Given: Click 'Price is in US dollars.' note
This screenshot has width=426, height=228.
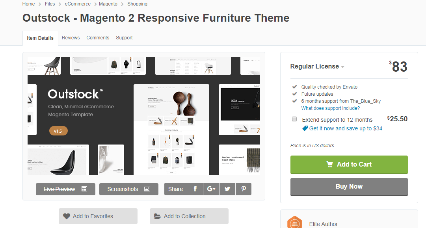Looking at the screenshot, I should click(313, 145).
